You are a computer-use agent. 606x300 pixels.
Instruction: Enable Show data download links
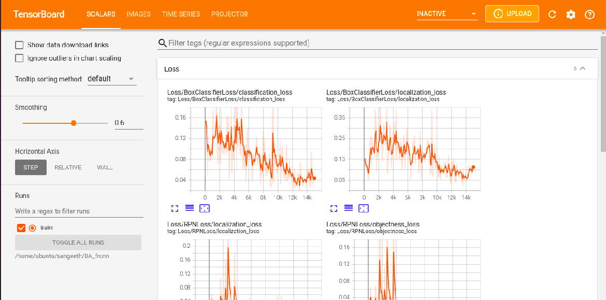(x=19, y=45)
